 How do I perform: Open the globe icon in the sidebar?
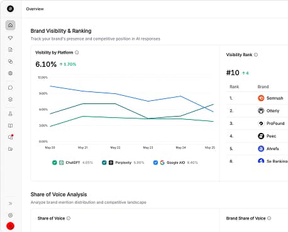click(10, 73)
